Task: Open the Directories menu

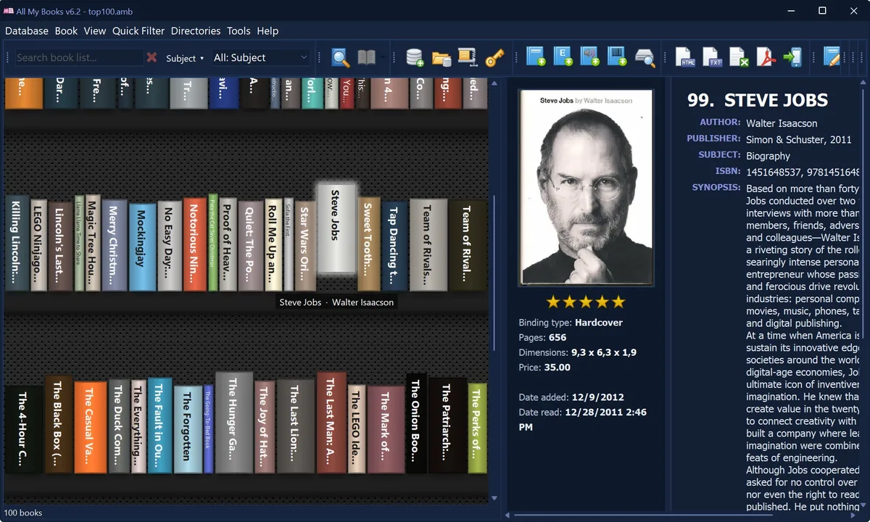Action: pos(196,30)
